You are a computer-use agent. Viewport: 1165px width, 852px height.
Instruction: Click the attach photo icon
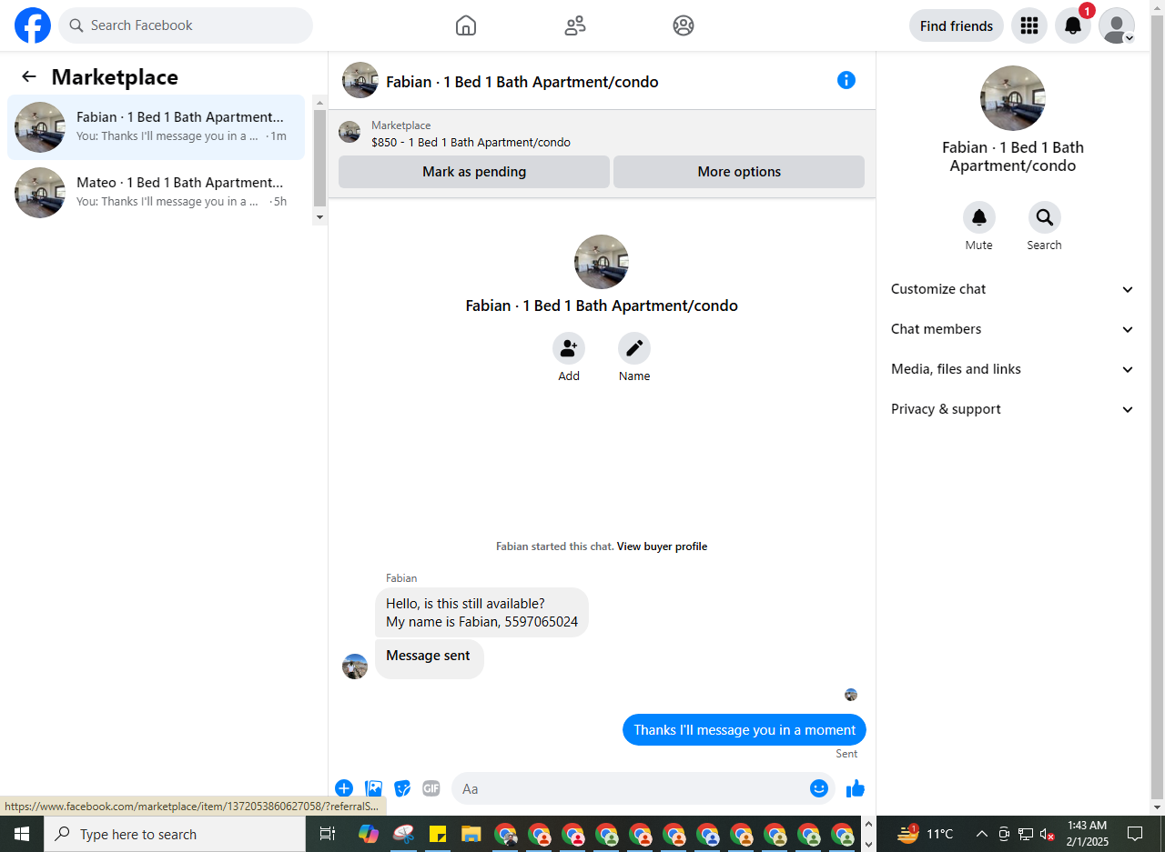[x=373, y=788]
